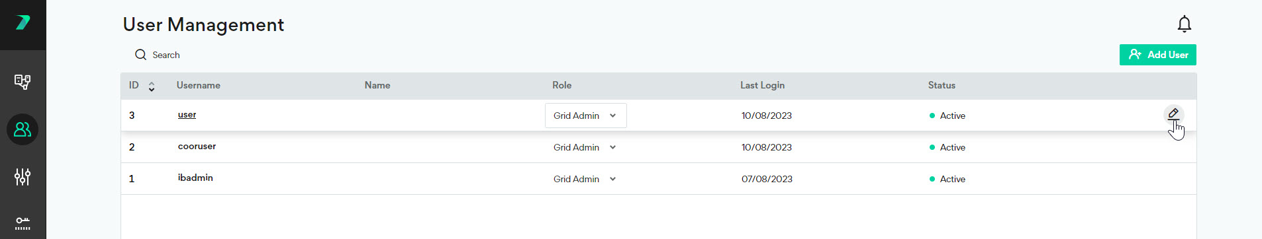Open the key credentials sidebar icon

[23, 223]
